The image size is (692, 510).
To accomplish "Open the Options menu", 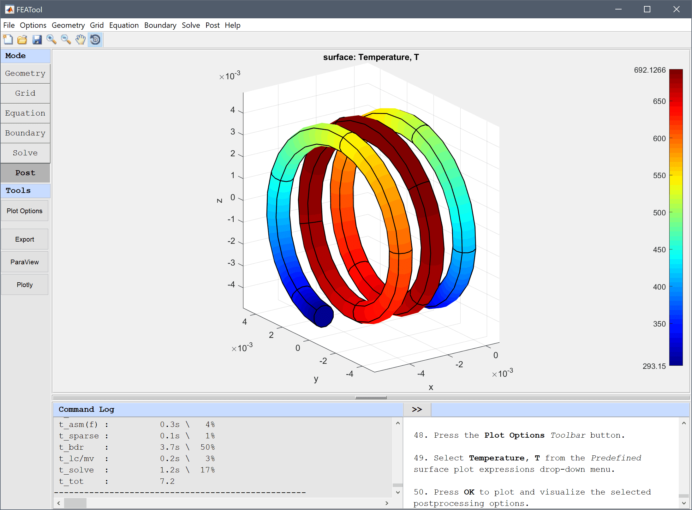I will pyautogui.click(x=33, y=25).
